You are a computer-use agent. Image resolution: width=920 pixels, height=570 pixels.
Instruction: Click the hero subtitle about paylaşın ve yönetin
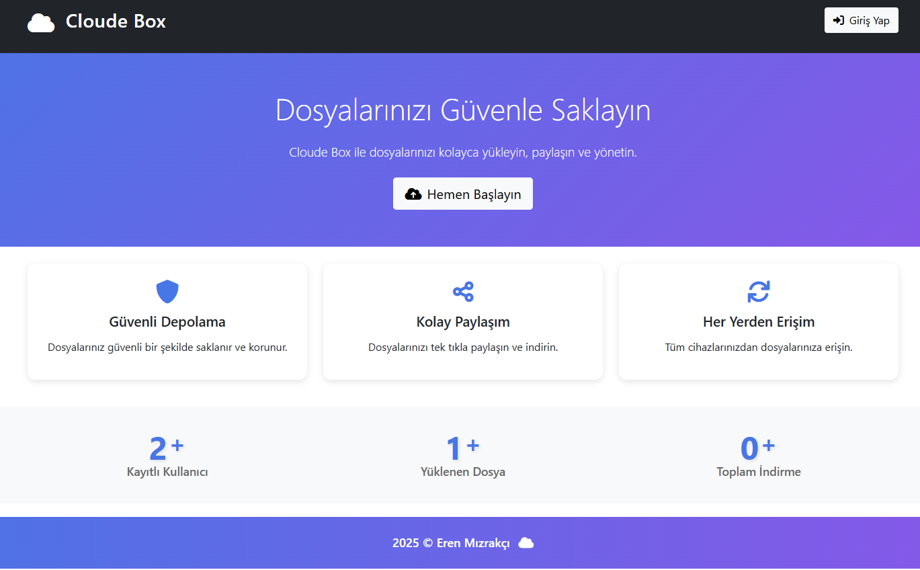click(x=462, y=152)
